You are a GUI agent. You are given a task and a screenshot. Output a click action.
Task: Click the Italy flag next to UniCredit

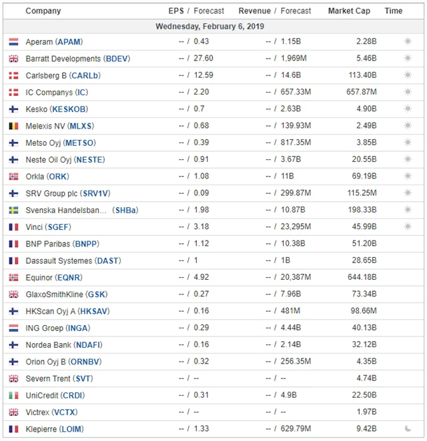pos(13,395)
